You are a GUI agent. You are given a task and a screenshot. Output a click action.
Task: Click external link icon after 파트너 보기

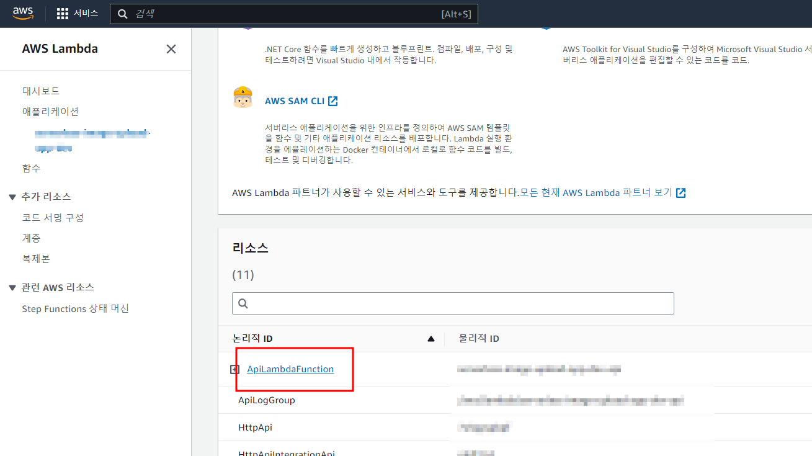coord(680,192)
